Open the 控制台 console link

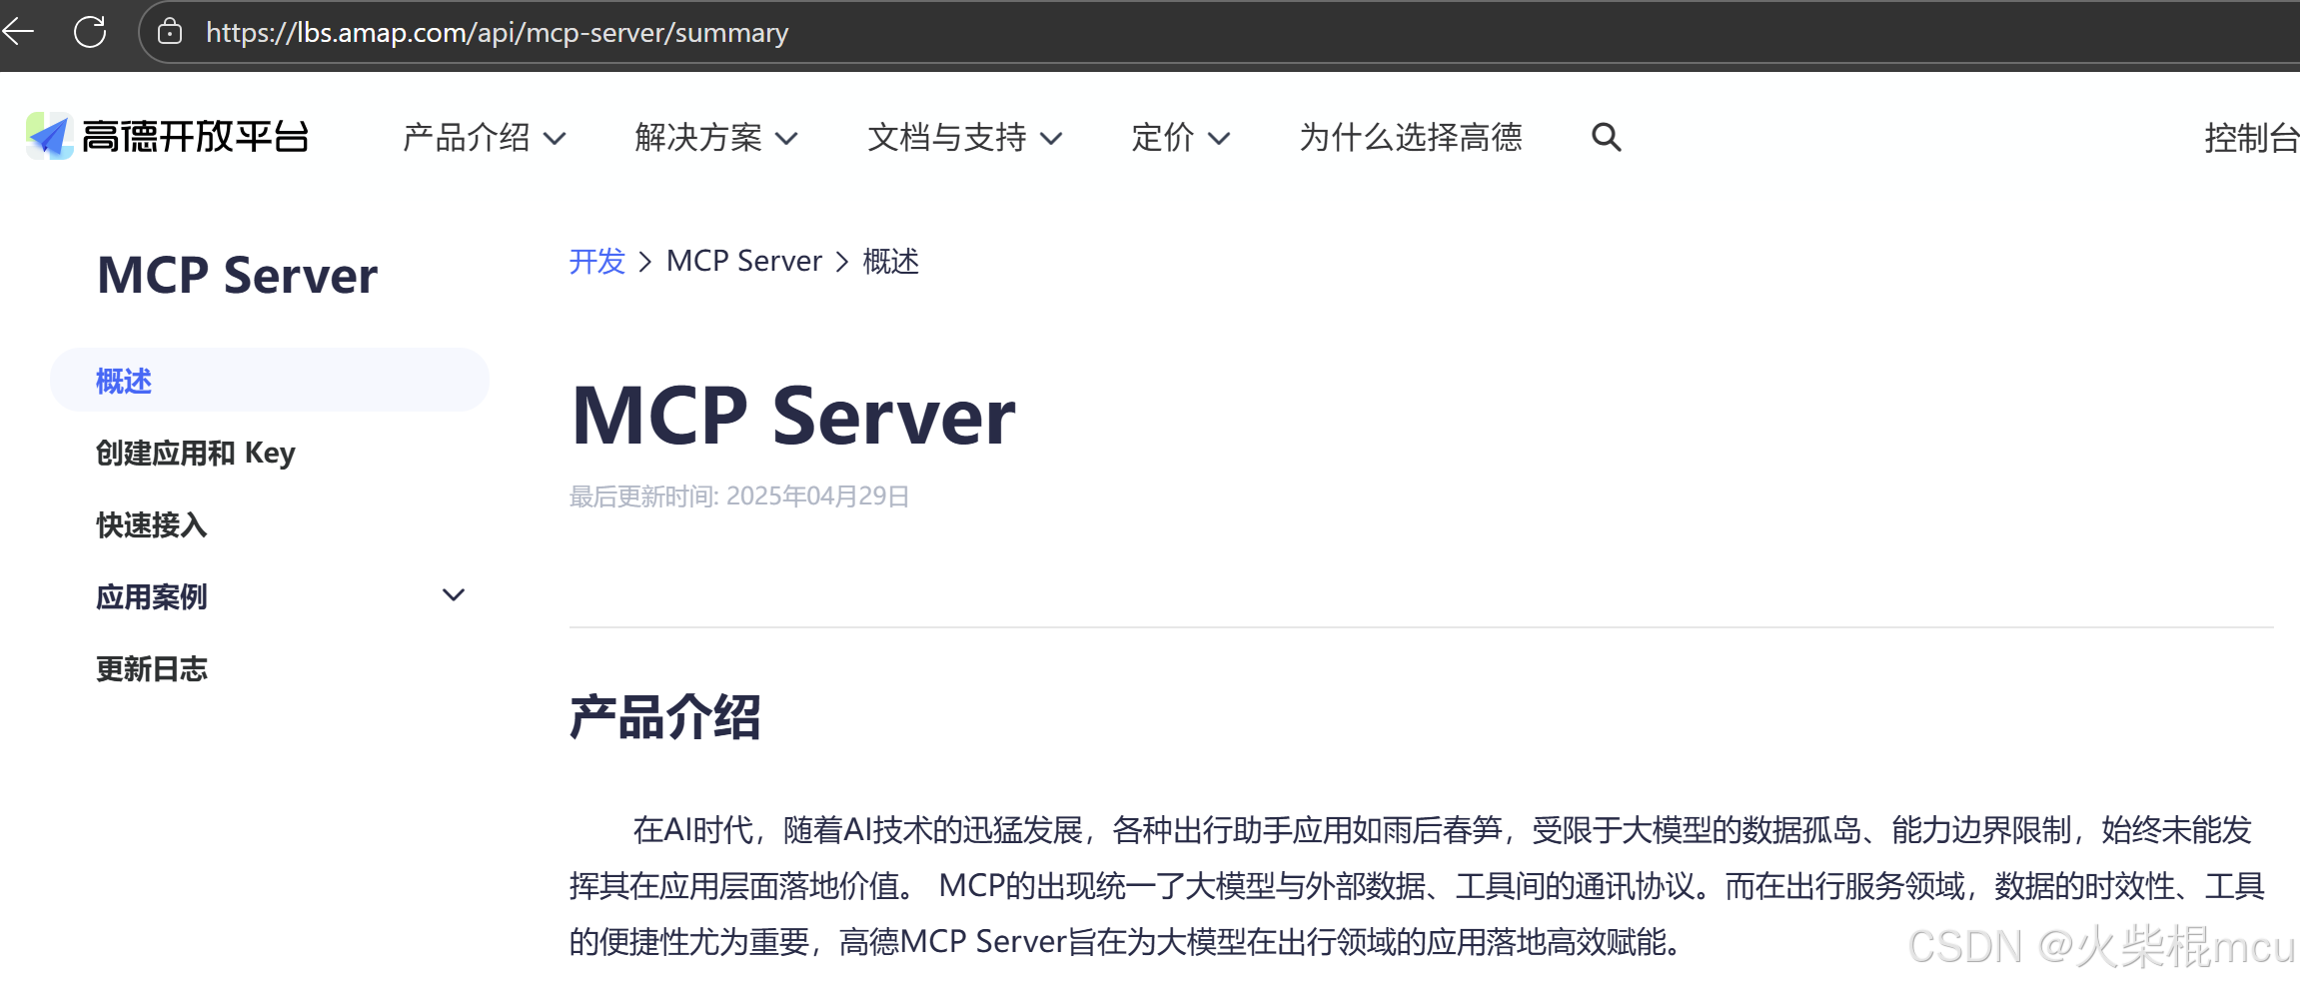click(2252, 138)
